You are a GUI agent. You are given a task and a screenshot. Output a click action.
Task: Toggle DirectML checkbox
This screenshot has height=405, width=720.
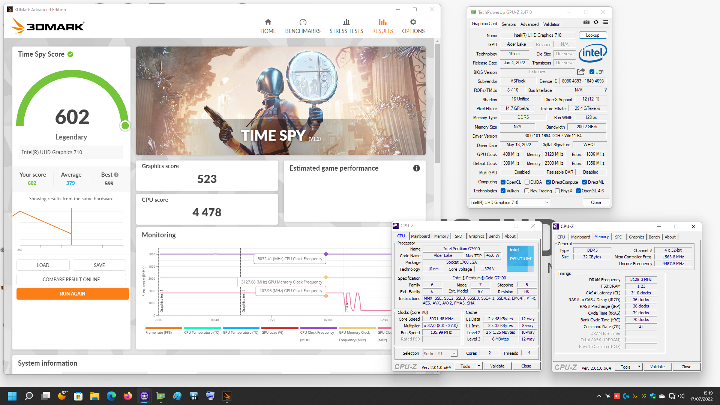[584, 182]
